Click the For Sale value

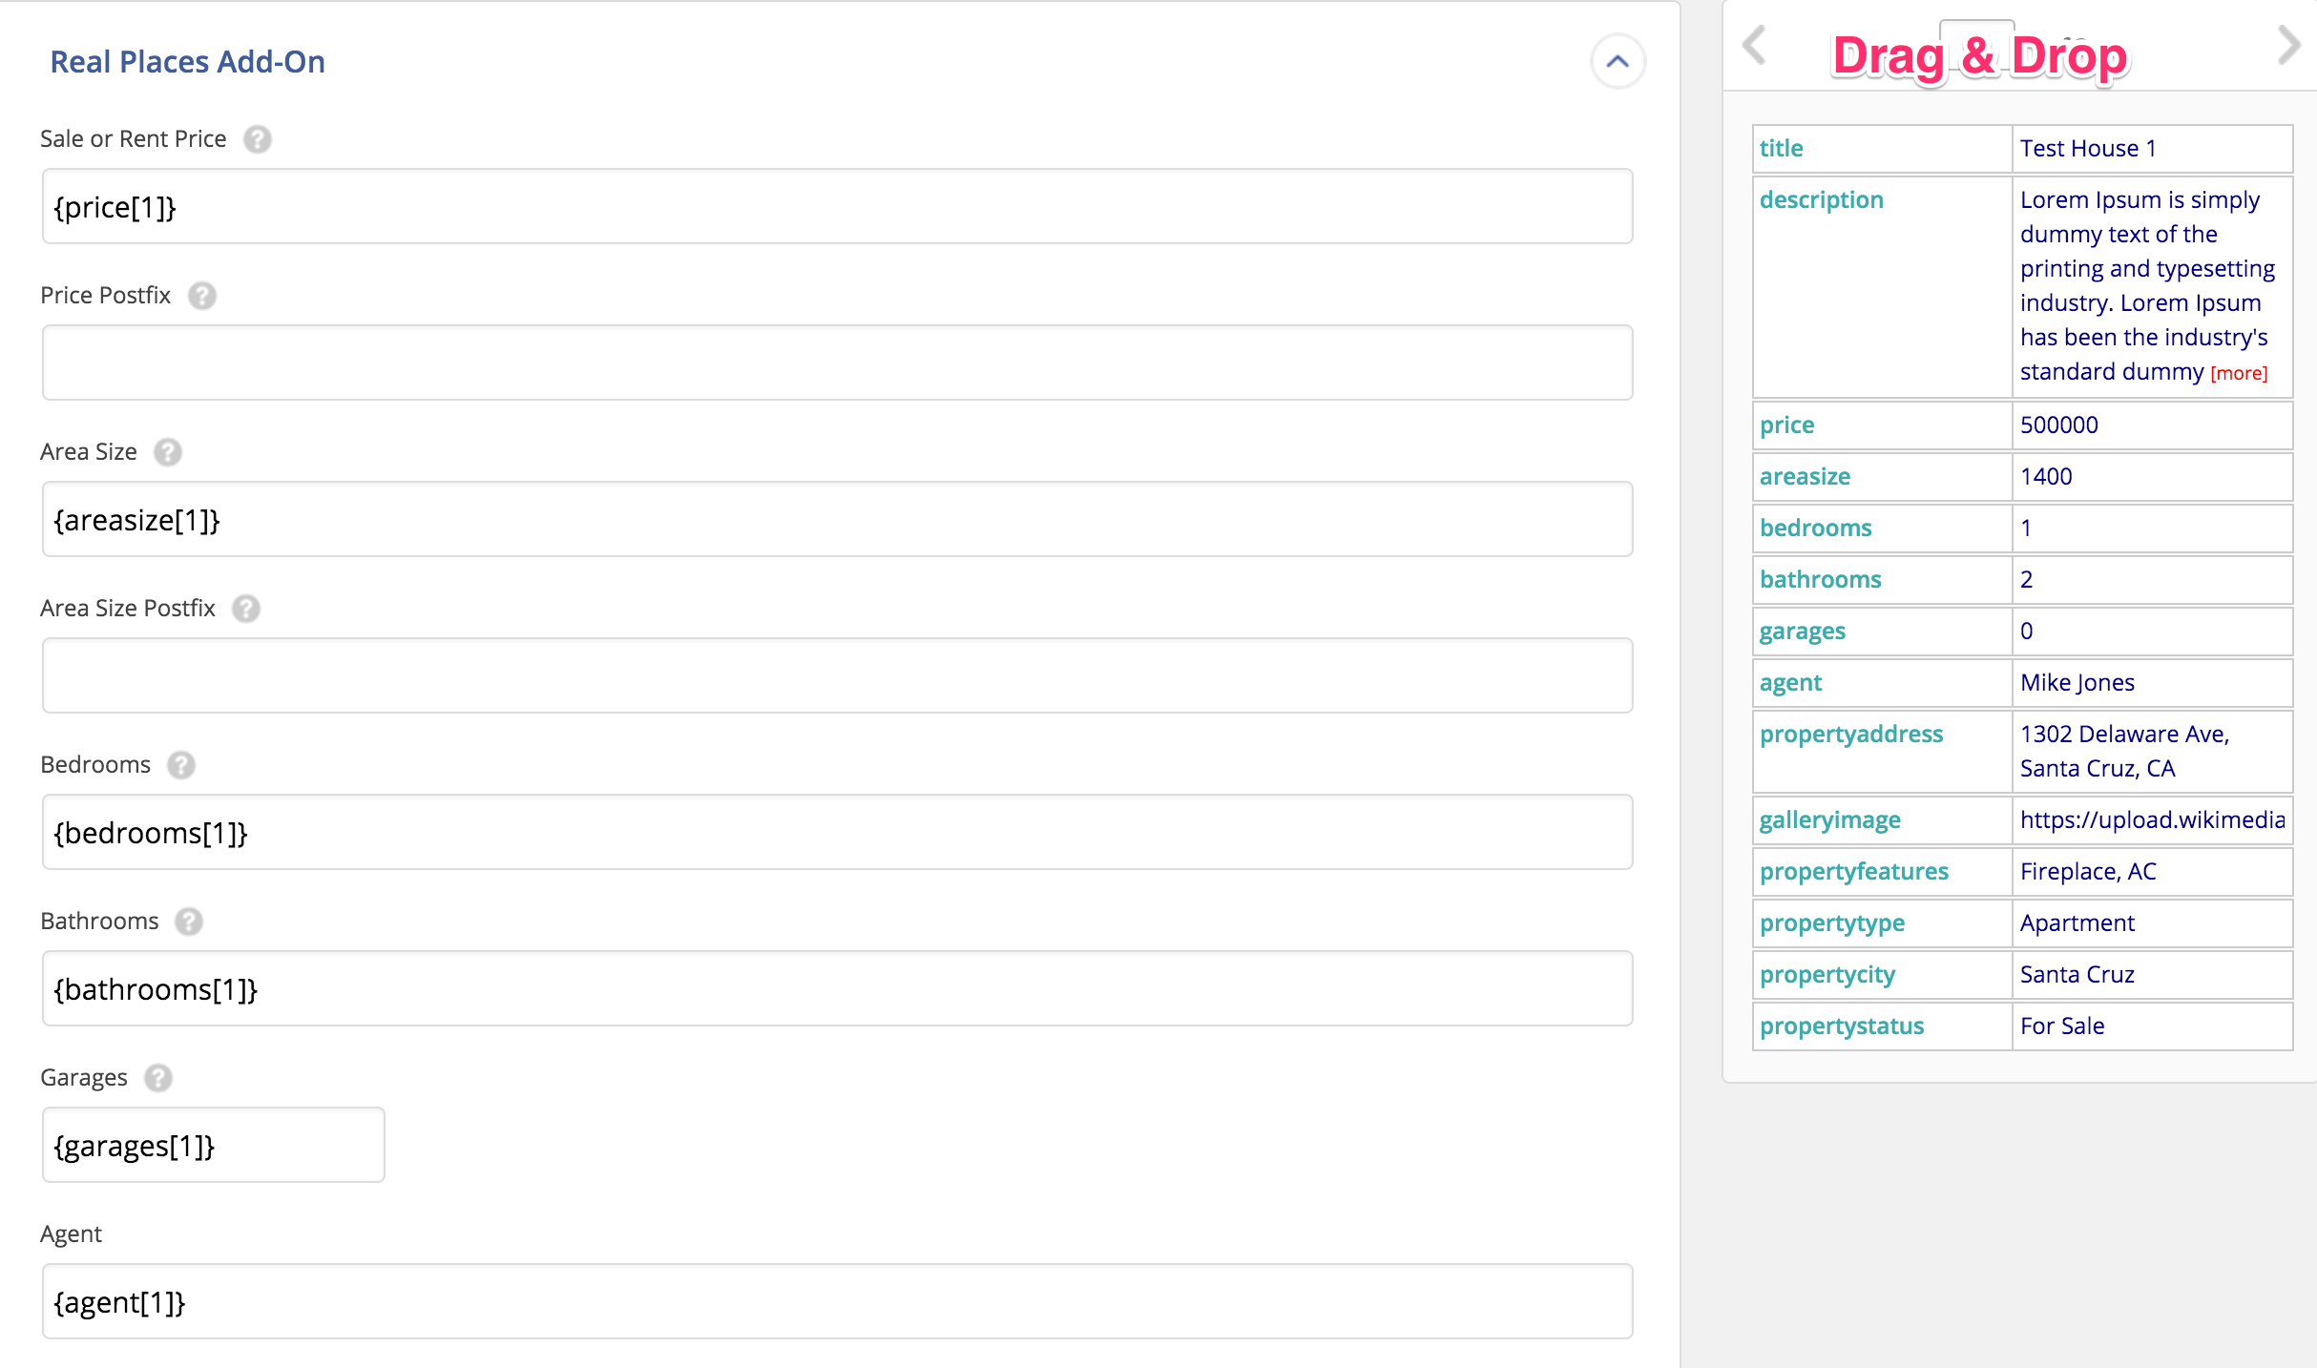pyautogui.click(x=2061, y=1026)
